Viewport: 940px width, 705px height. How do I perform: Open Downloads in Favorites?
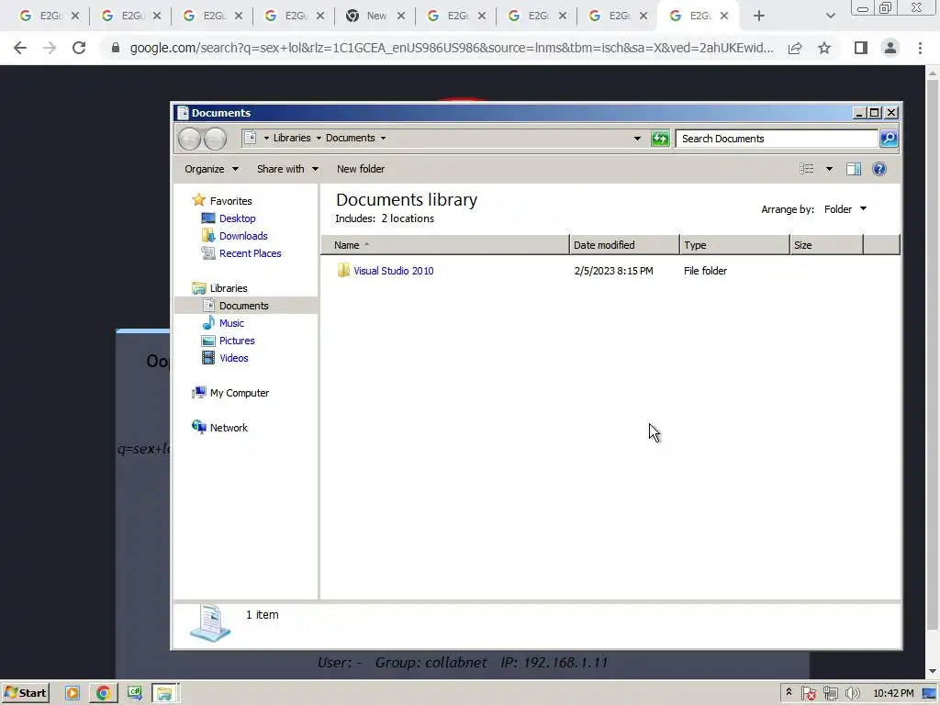(243, 236)
